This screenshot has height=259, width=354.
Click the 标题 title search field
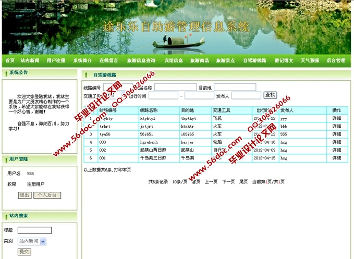pos(34,230)
